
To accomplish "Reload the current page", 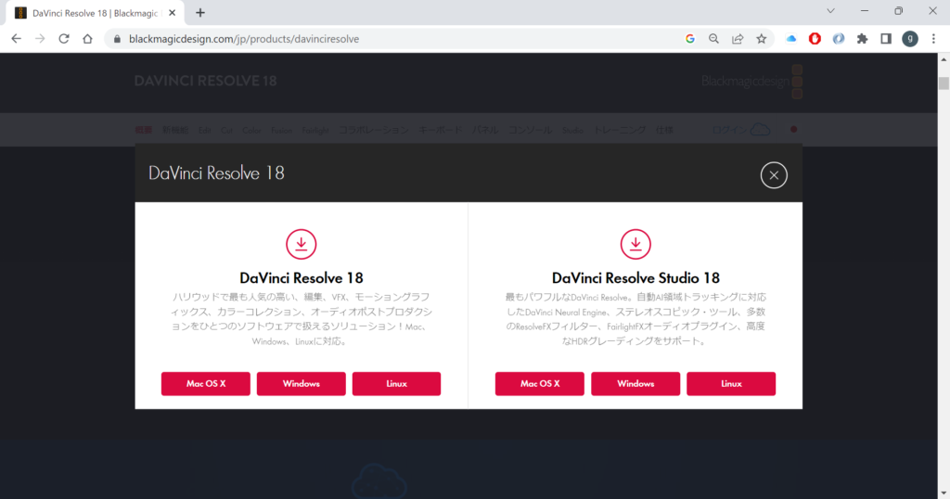I will click(x=64, y=39).
